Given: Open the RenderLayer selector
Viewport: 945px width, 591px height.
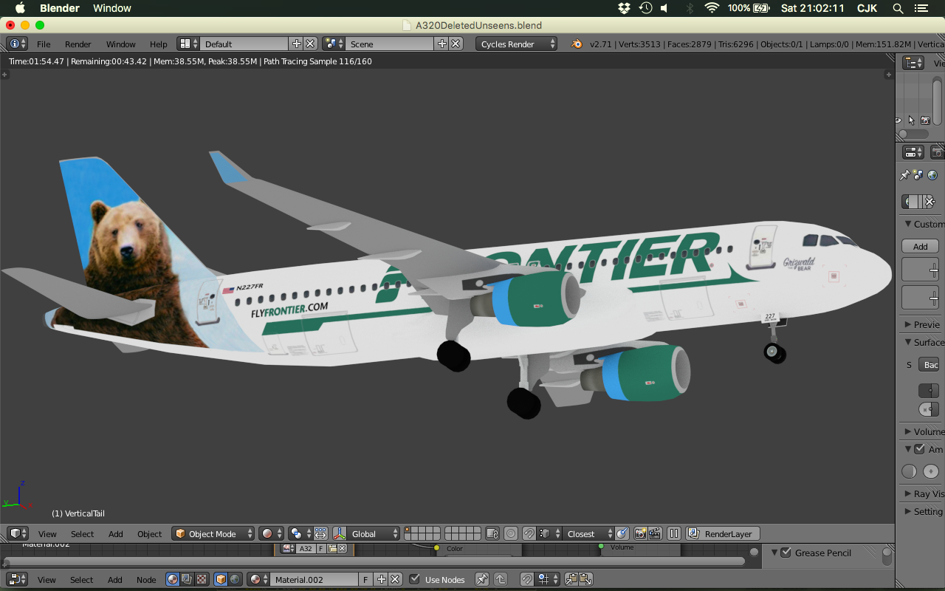Looking at the screenshot, I should tap(723, 533).
